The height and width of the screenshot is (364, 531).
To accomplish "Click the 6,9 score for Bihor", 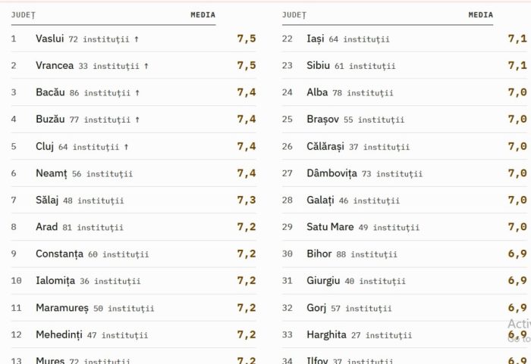I will point(517,254).
